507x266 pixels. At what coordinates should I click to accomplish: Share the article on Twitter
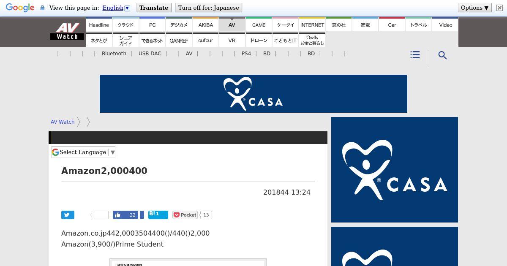pyautogui.click(x=68, y=215)
